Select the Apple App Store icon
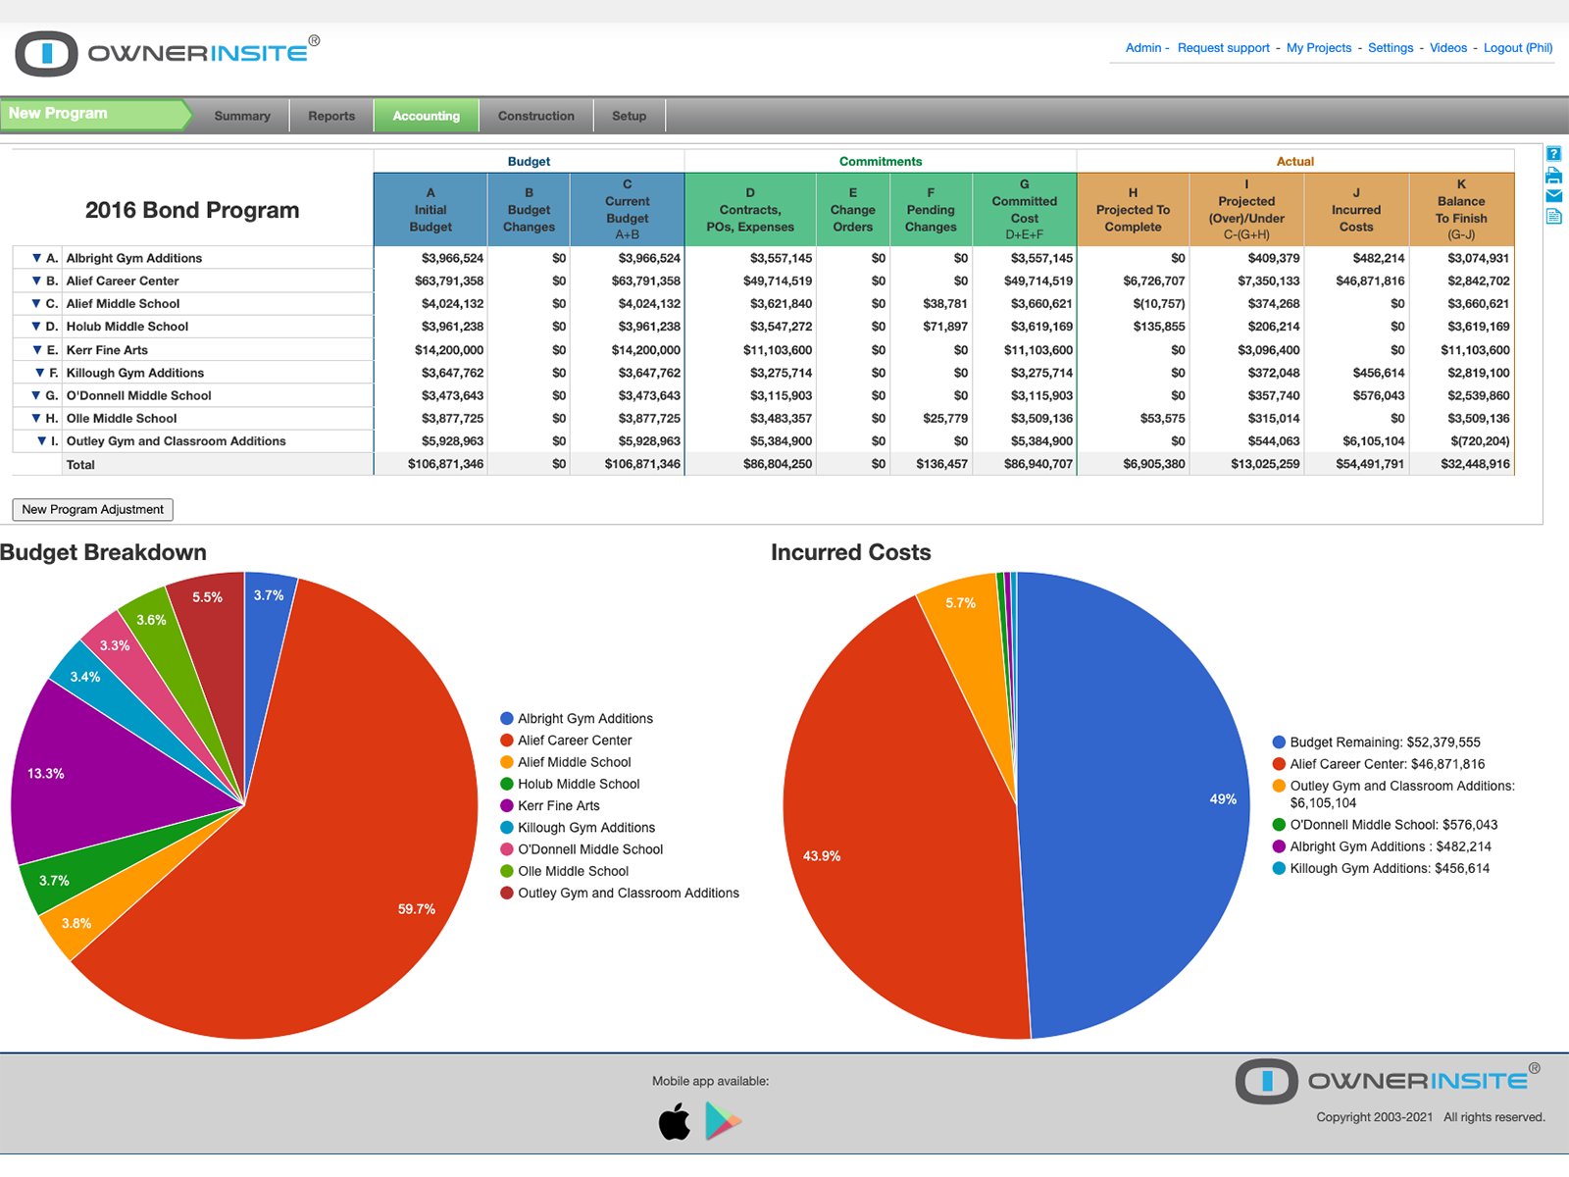 (675, 1121)
